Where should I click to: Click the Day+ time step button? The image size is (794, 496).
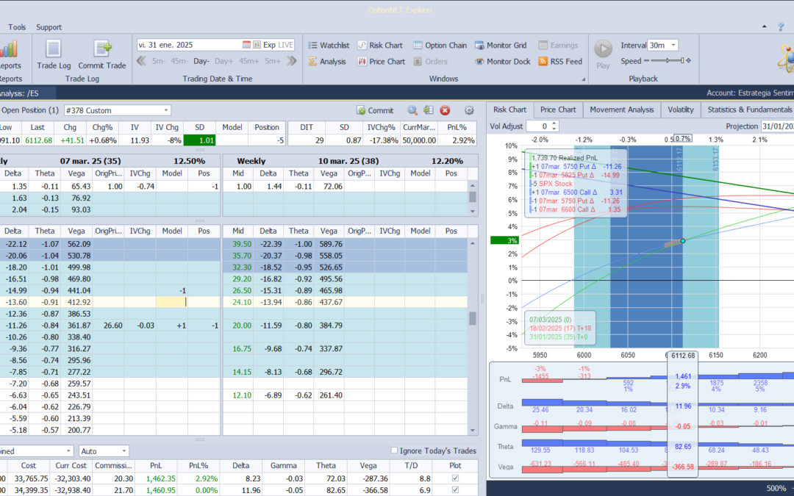tap(223, 61)
